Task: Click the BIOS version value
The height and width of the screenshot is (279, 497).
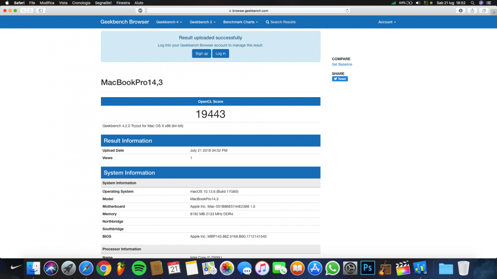Action: click(x=228, y=236)
